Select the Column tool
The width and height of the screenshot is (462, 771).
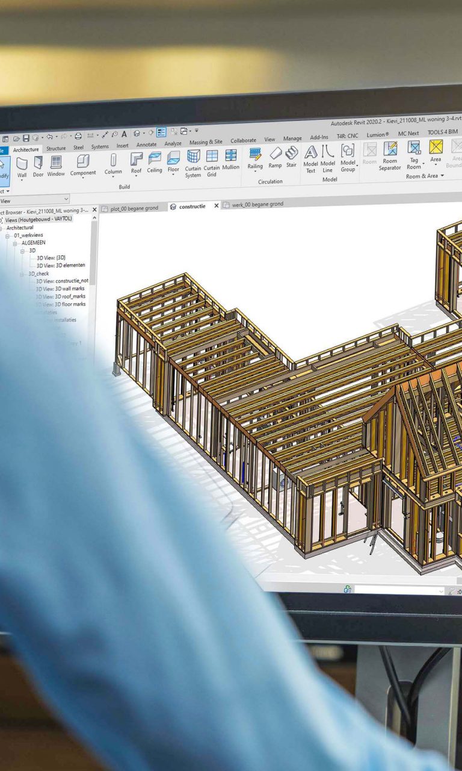113,164
